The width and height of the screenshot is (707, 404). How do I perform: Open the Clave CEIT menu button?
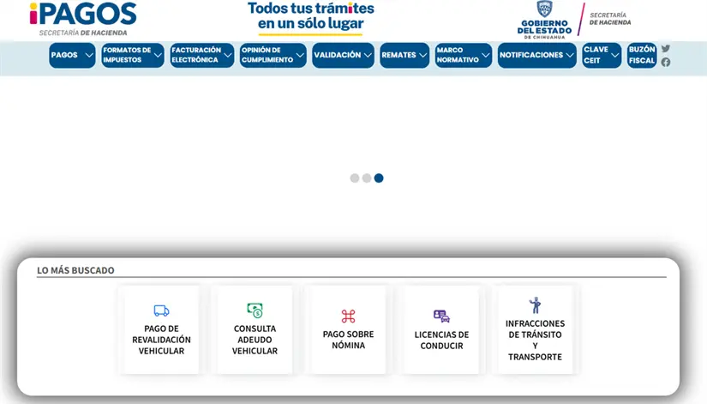(x=601, y=55)
